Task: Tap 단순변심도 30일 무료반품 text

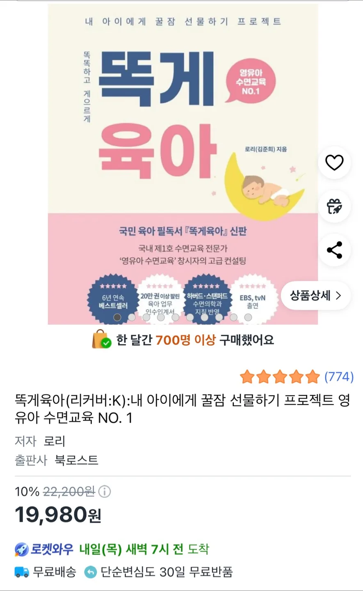Action: point(167,572)
